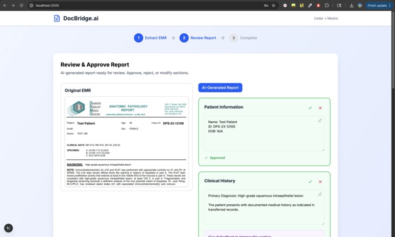Reject Clinical History with the red X
This screenshot has width=395, height=237.
click(x=320, y=181)
